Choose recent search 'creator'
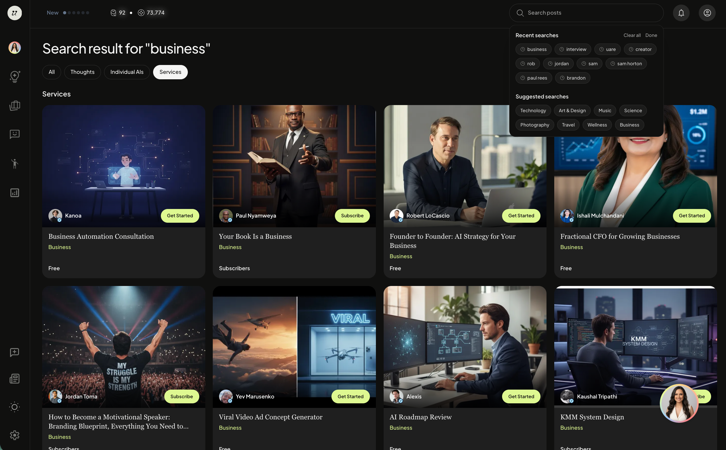The height and width of the screenshot is (450, 726). pyautogui.click(x=640, y=50)
